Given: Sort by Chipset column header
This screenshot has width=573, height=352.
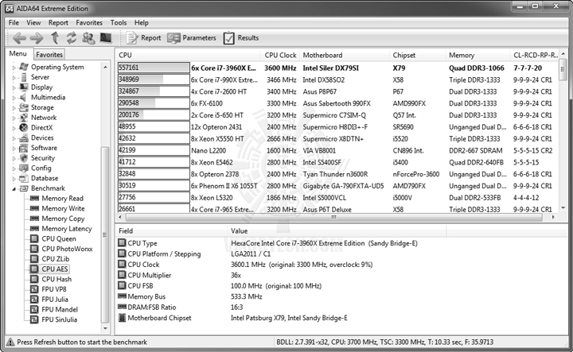Looking at the screenshot, I should coord(418,55).
